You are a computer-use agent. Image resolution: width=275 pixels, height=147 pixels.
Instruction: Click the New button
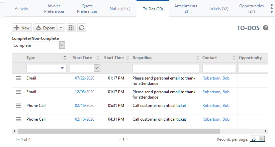click(x=22, y=28)
